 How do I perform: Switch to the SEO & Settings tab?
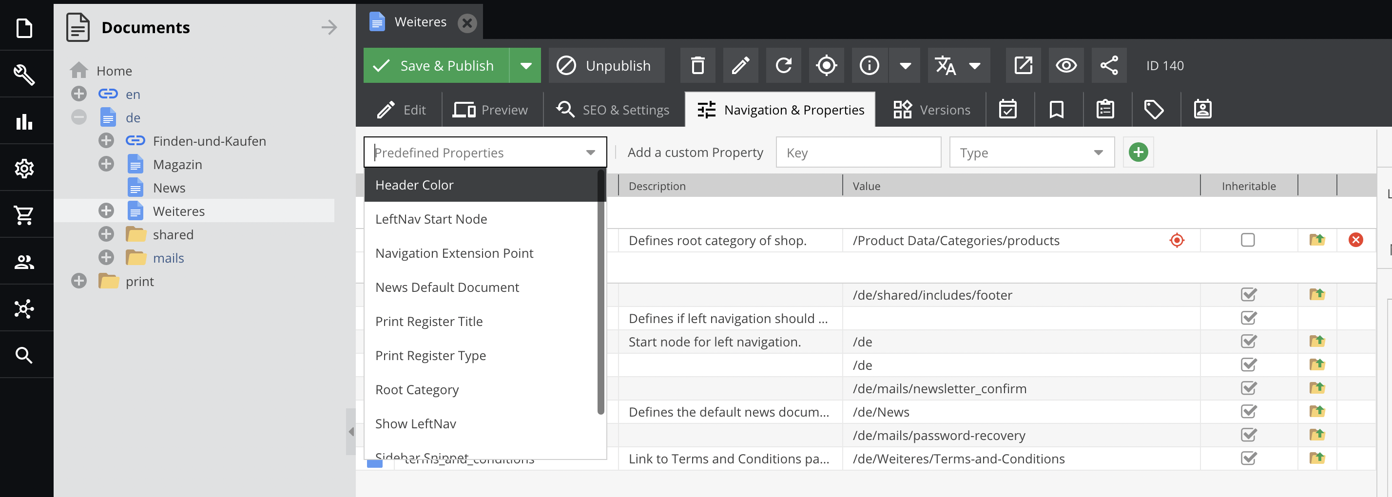(613, 110)
